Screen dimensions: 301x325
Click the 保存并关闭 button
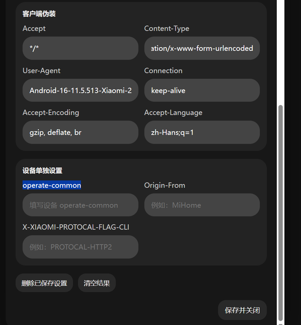click(x=242, y=310)
